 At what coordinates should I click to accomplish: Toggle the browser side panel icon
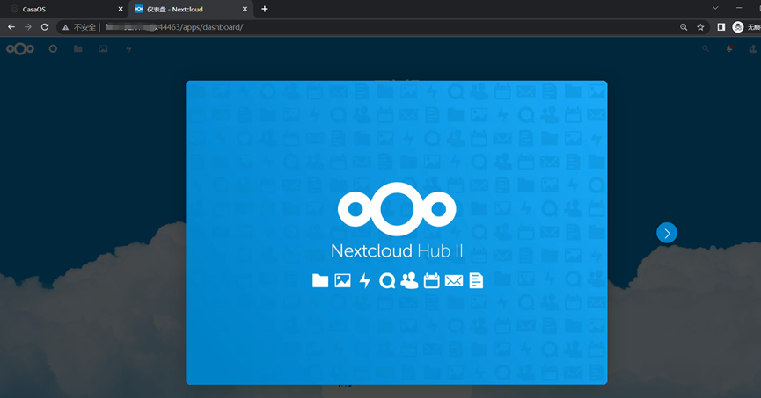721,27
